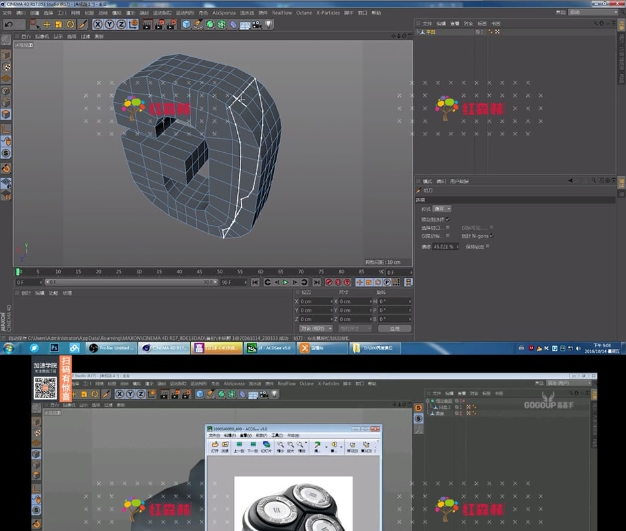The image size is (626, 531).
Task: Toggle the Create N-gons checkbox
Action: pyautogui.click(x=492, y=236)
